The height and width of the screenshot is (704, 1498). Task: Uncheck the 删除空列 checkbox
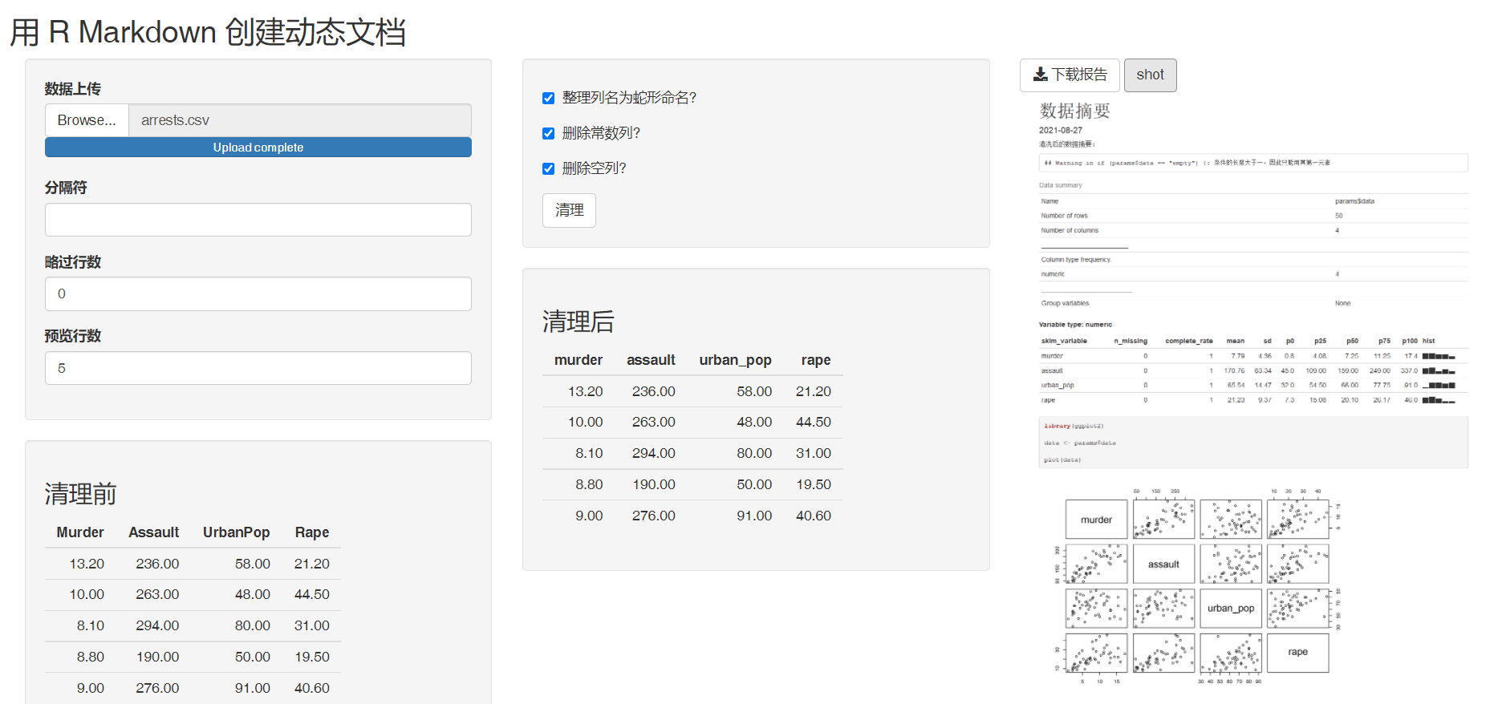pos(549,168)
